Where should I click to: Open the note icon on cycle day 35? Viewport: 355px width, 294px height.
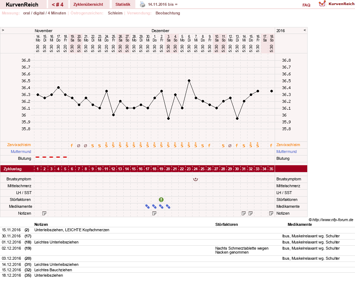click(x=271, y=213)
